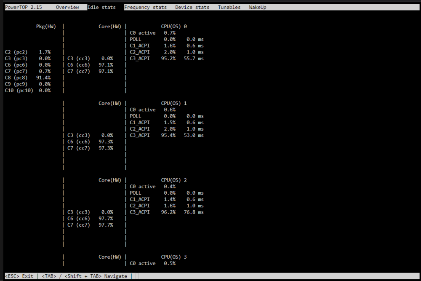Select the C10 (pc10) package row
The image size is (421, 281).
coord(28,91)
